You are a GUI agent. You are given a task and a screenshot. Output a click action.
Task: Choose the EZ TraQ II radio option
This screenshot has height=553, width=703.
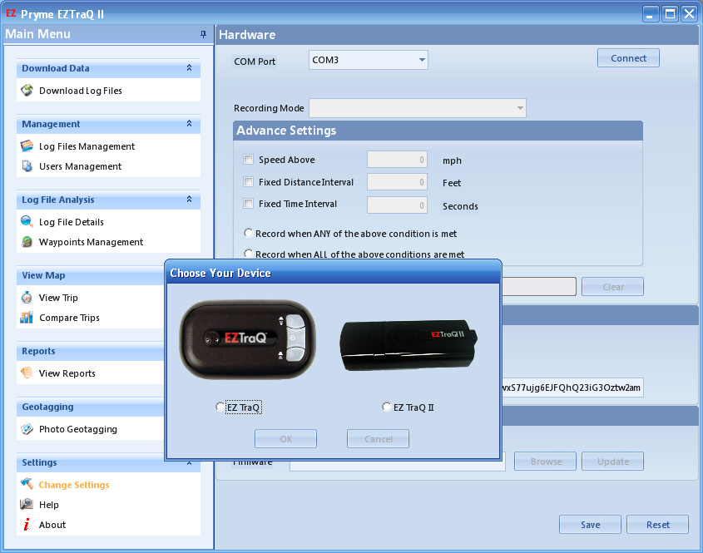[x=387, y=407]
